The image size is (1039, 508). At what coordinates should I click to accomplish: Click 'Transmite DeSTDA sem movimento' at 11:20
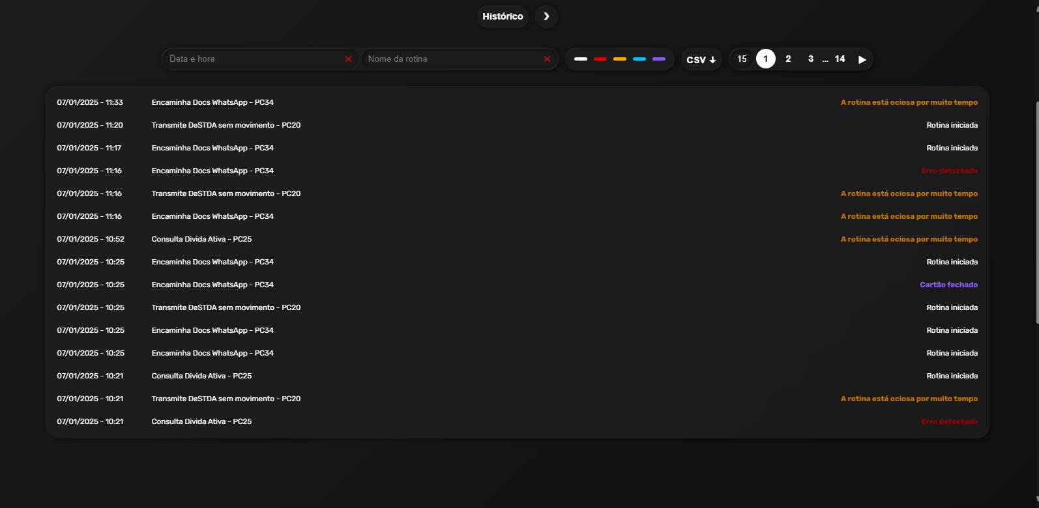point(226,125)
